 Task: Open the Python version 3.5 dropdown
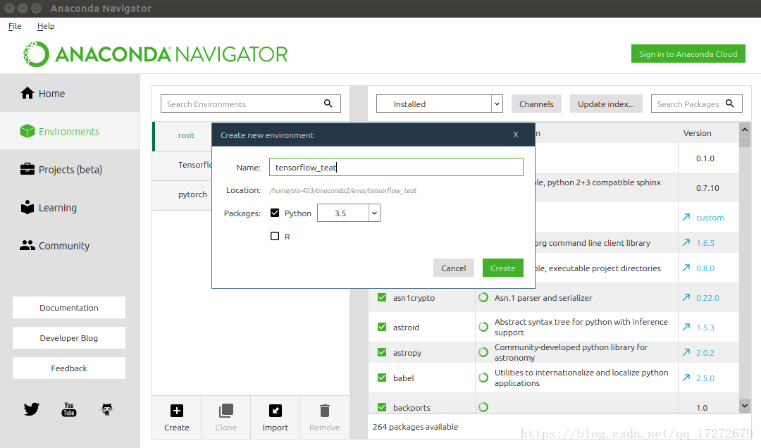click(x=349, y=213)
